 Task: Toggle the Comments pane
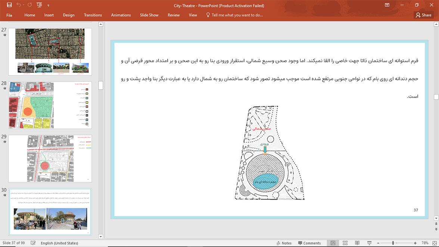click(309, 243)
